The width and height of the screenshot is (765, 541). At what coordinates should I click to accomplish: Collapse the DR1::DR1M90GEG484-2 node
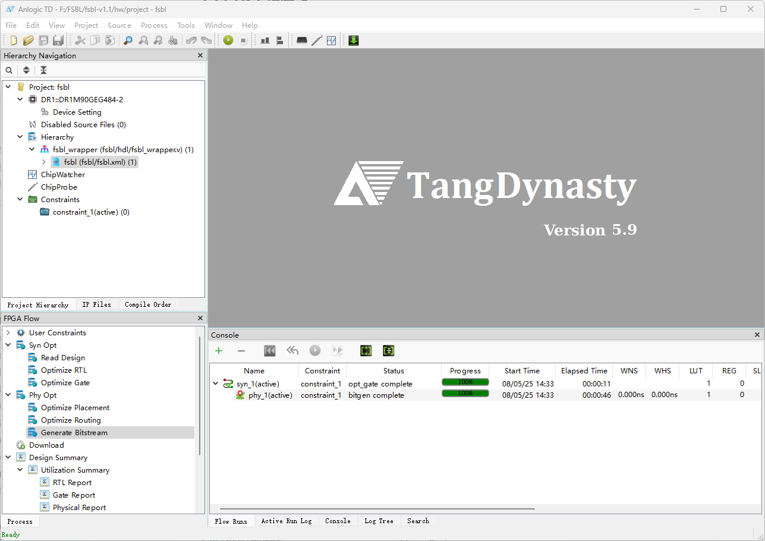(x=20, y=99)
